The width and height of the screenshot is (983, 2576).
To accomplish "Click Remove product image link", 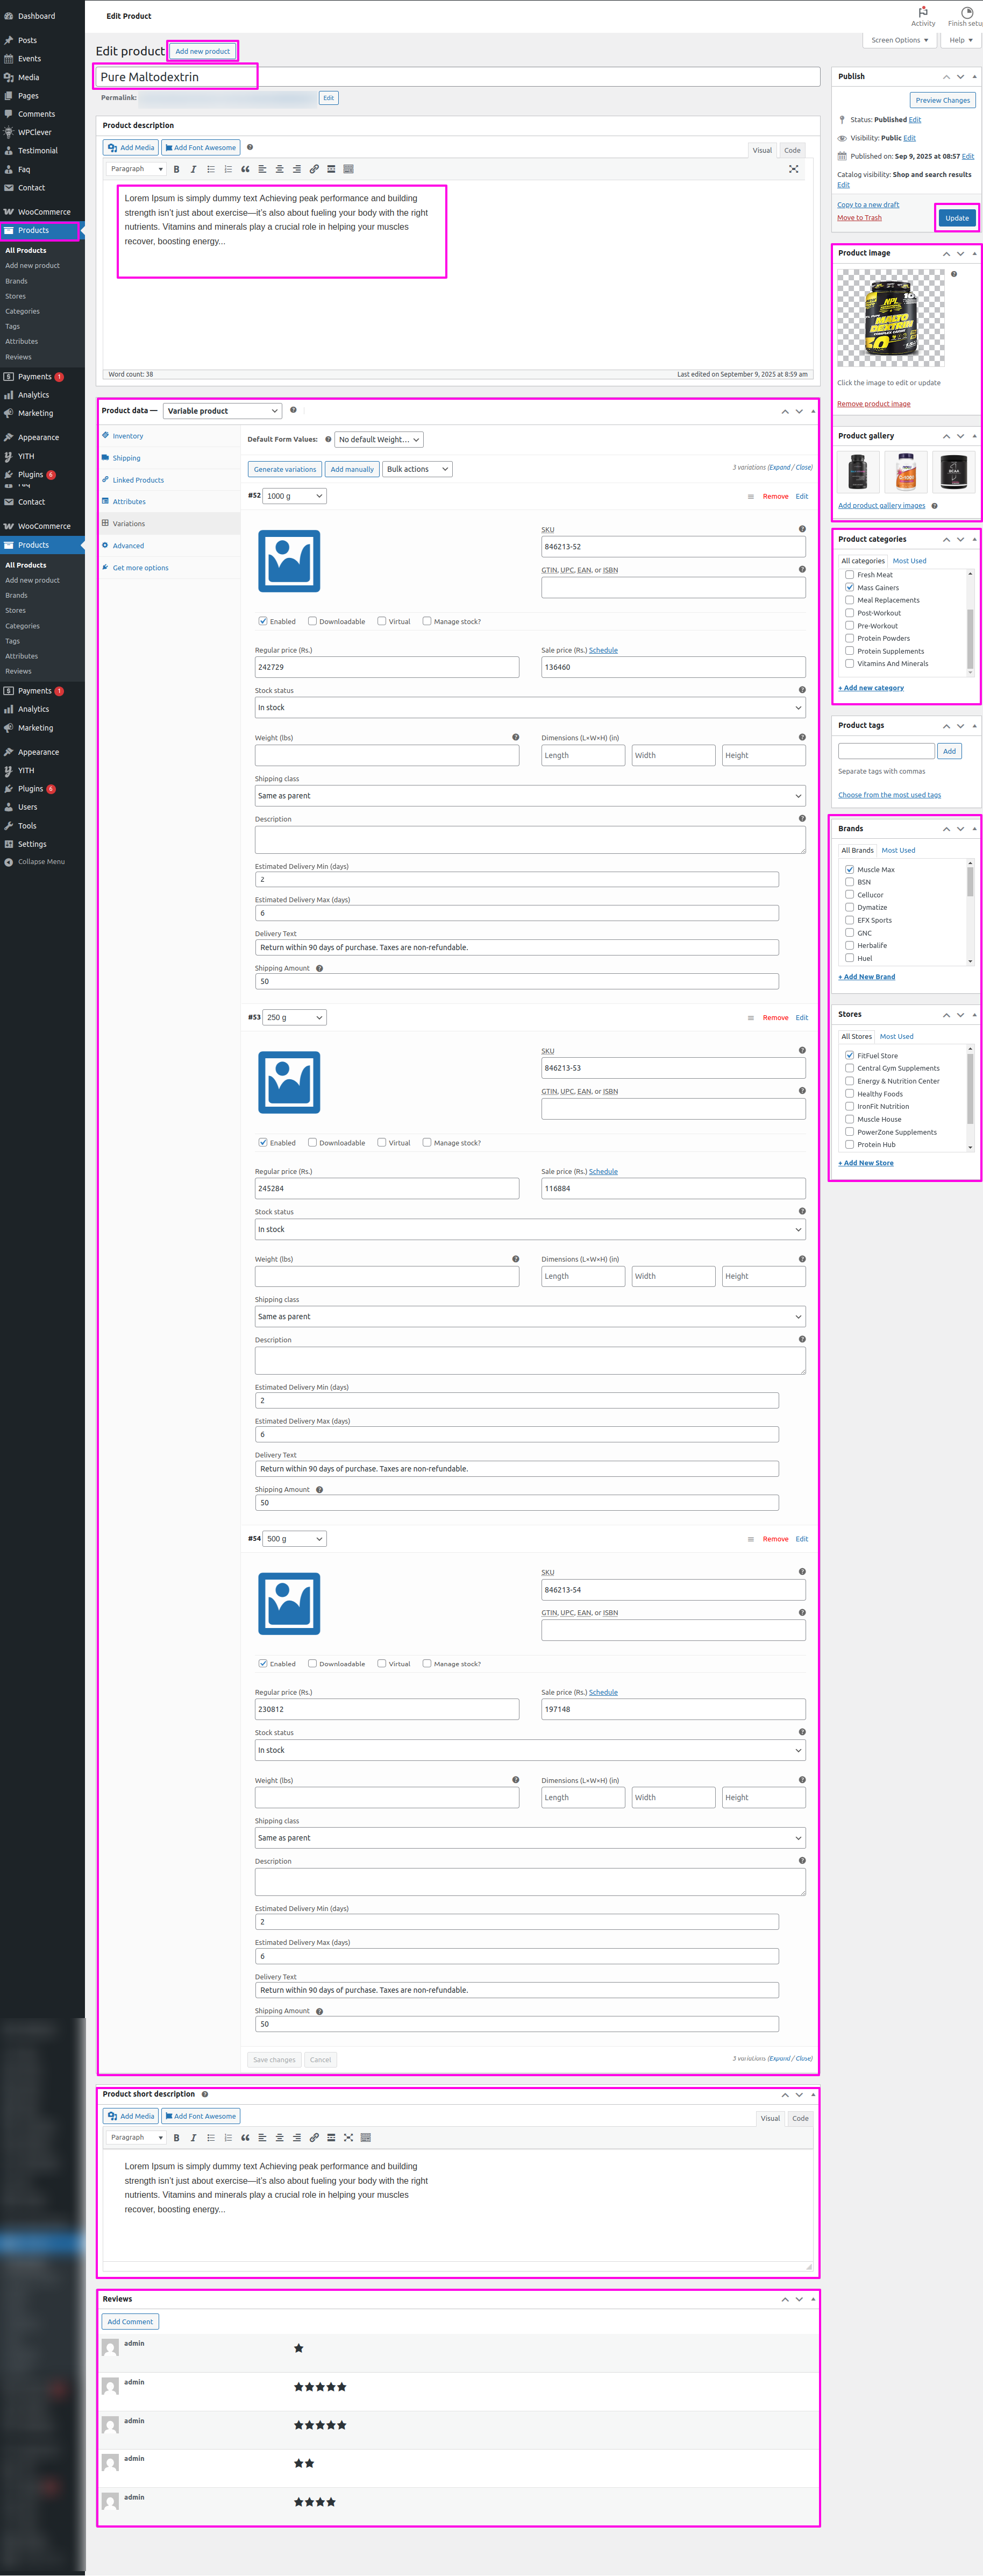I will pos(873,404).
